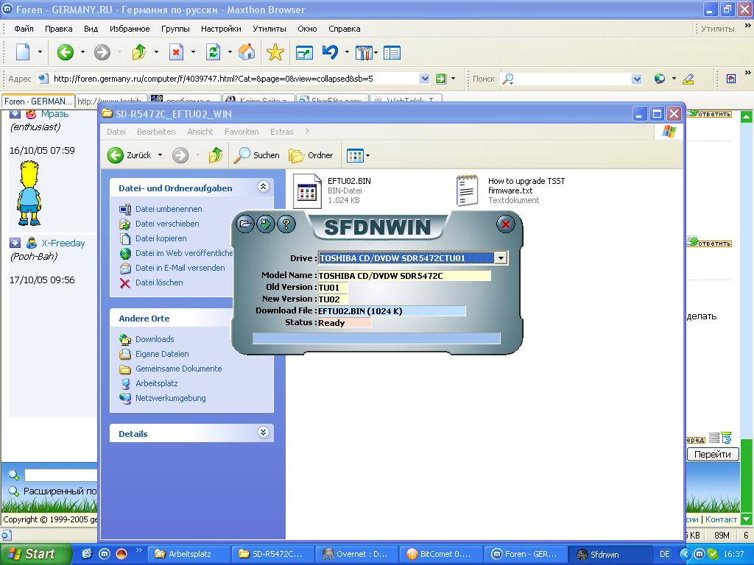Viewport: 754px width, 565px height.
Task: Open the Ansicht menu in Explorer window
Action: tap(200, 132)
